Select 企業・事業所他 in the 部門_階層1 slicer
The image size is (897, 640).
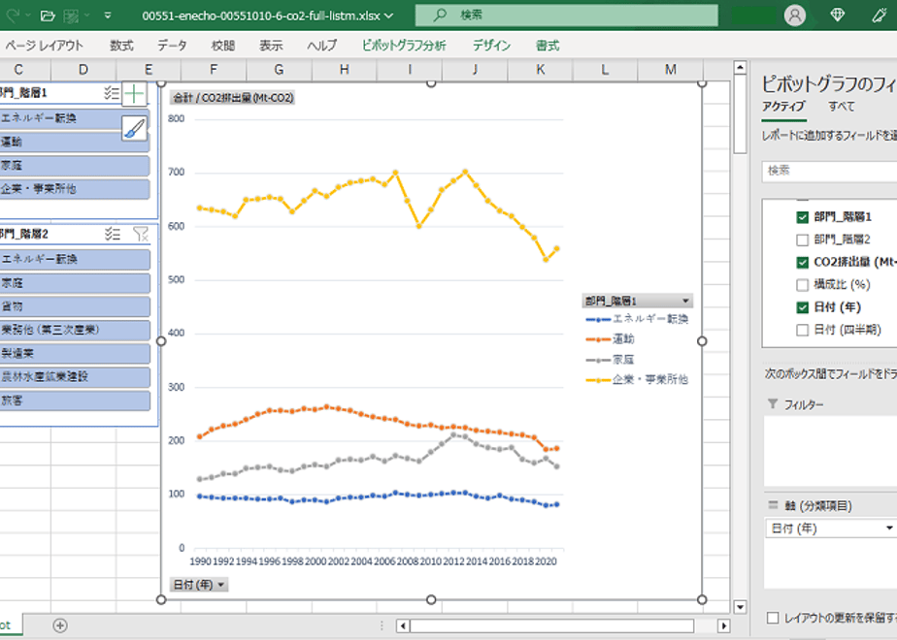pos(75,188)
